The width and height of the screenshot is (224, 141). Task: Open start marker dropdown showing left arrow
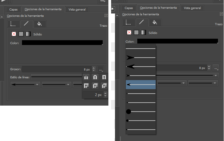25,85
